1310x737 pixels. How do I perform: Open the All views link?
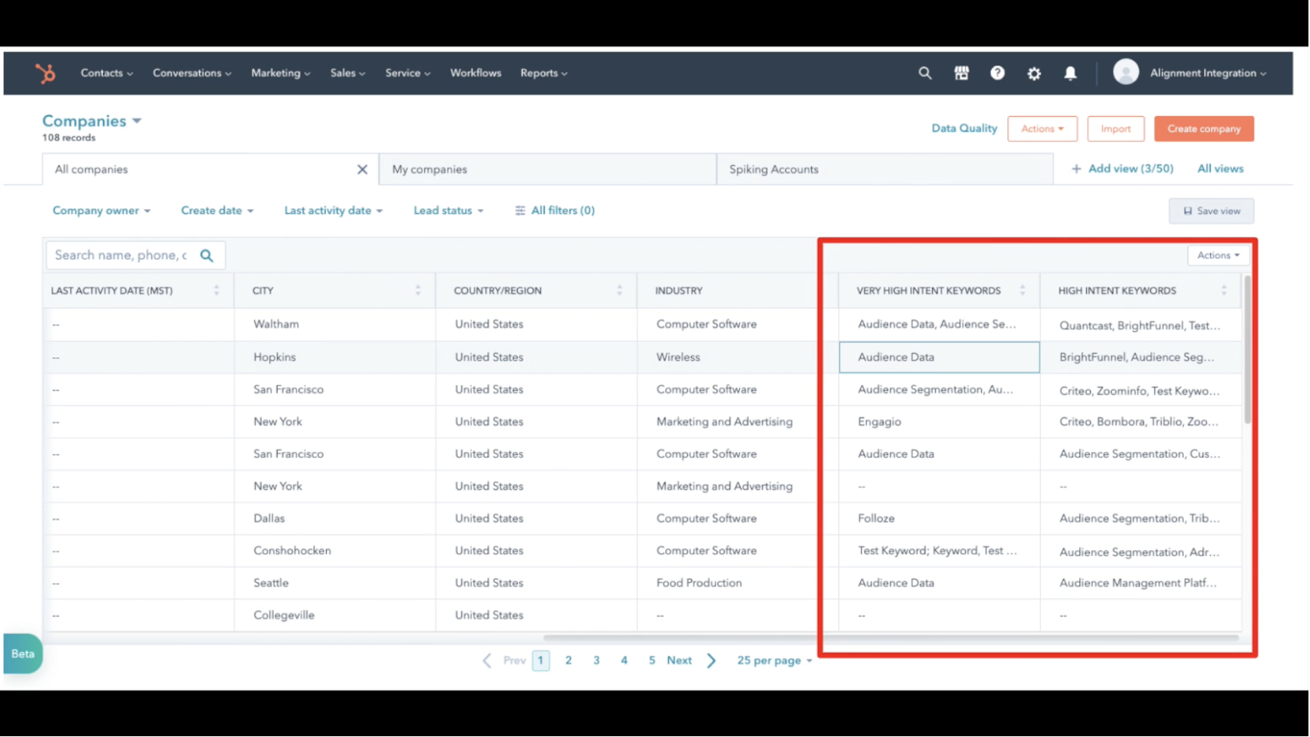tap(1222, 169)
